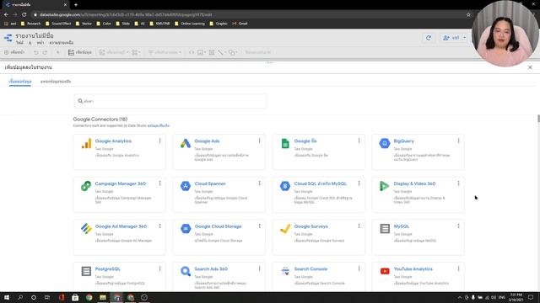Select the Google Analytics connector icon
Viewport: 540px width, 303px height.
tap(86, 143)
